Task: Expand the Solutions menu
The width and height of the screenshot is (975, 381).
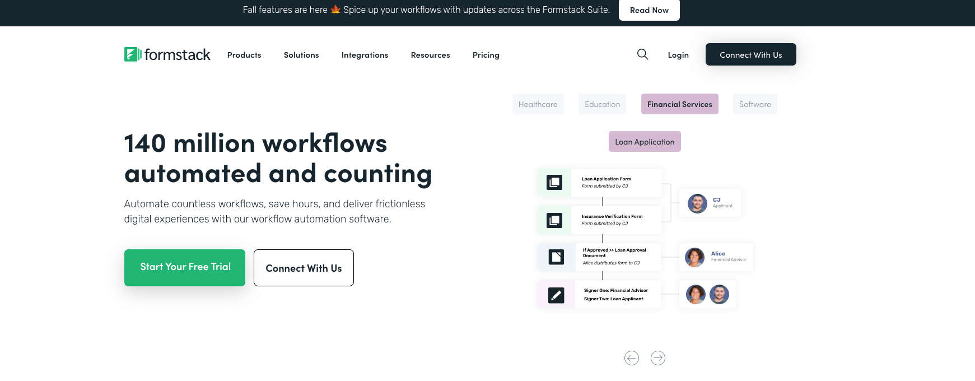Action: point(301,55)
